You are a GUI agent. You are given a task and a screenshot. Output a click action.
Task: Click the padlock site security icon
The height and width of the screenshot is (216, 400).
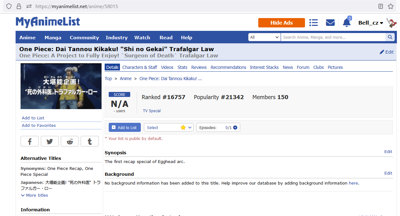(x=19, y=6)
